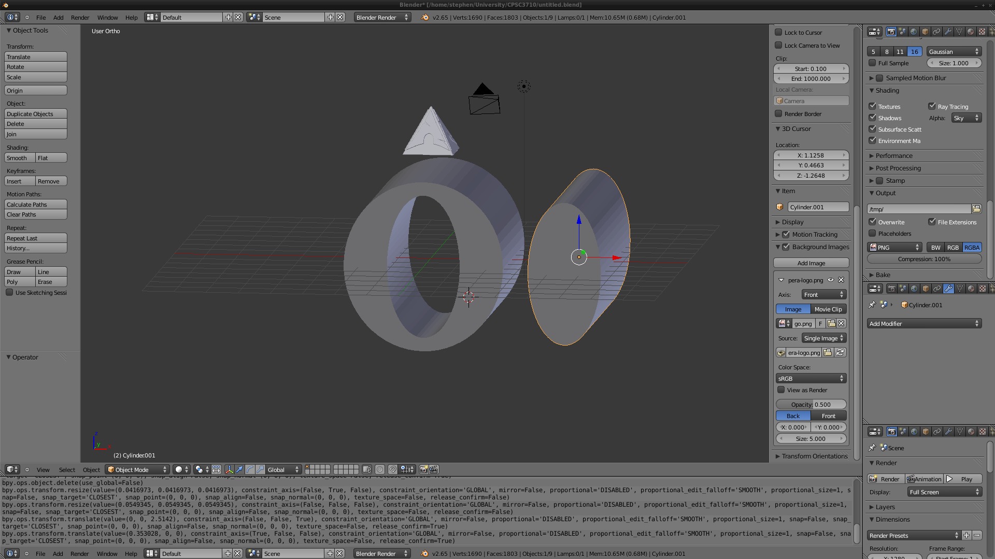This screenshot has height=559, width=995.
Task: Add a new scene with plus next to the top Scene field
Action: pyautogui.click(x=330, y=17)
